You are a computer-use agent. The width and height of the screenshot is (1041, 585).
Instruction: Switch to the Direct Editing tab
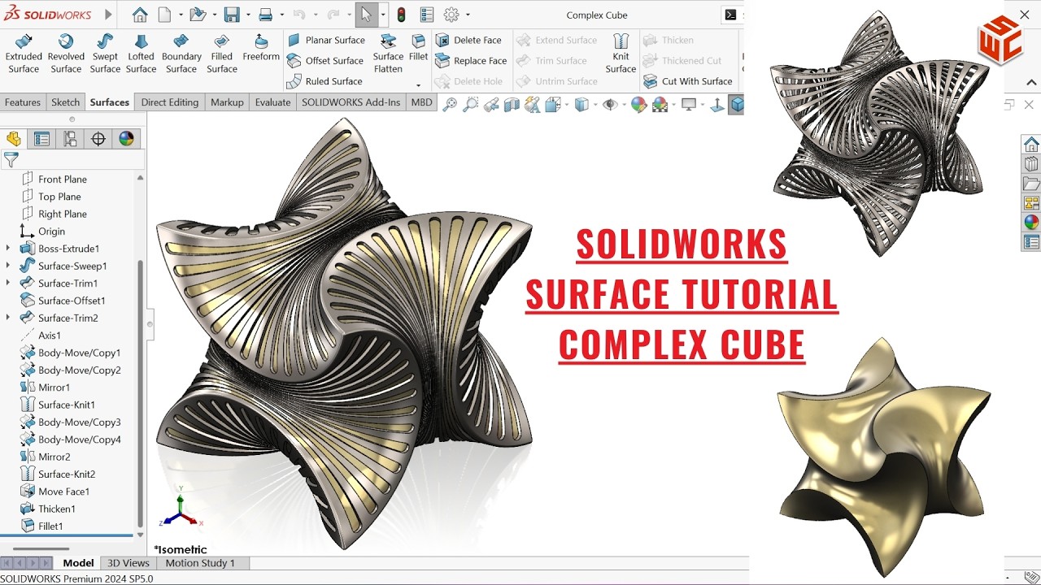[x=170, y=102]
